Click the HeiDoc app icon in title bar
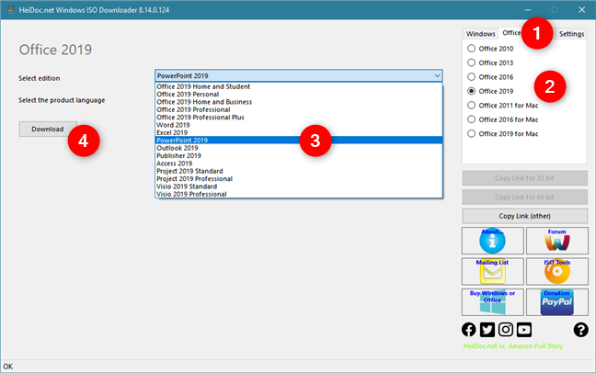 (11, 9)
